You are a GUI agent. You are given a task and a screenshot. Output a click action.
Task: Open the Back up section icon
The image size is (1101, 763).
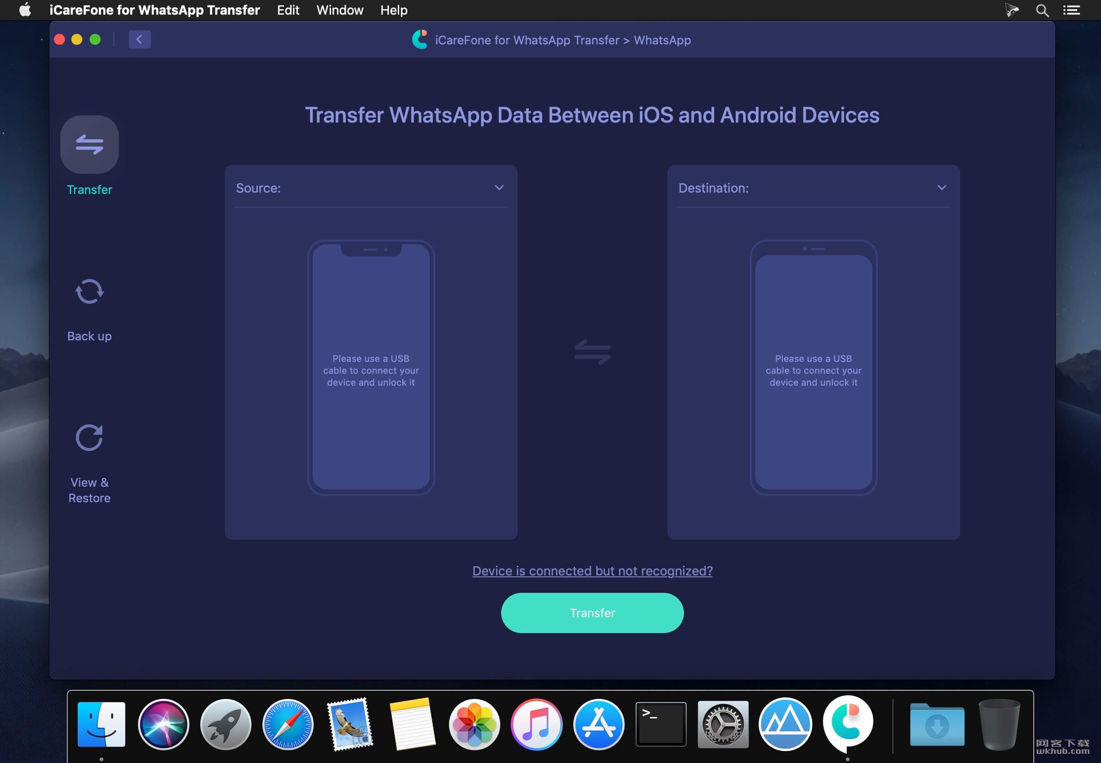[89, 291]
